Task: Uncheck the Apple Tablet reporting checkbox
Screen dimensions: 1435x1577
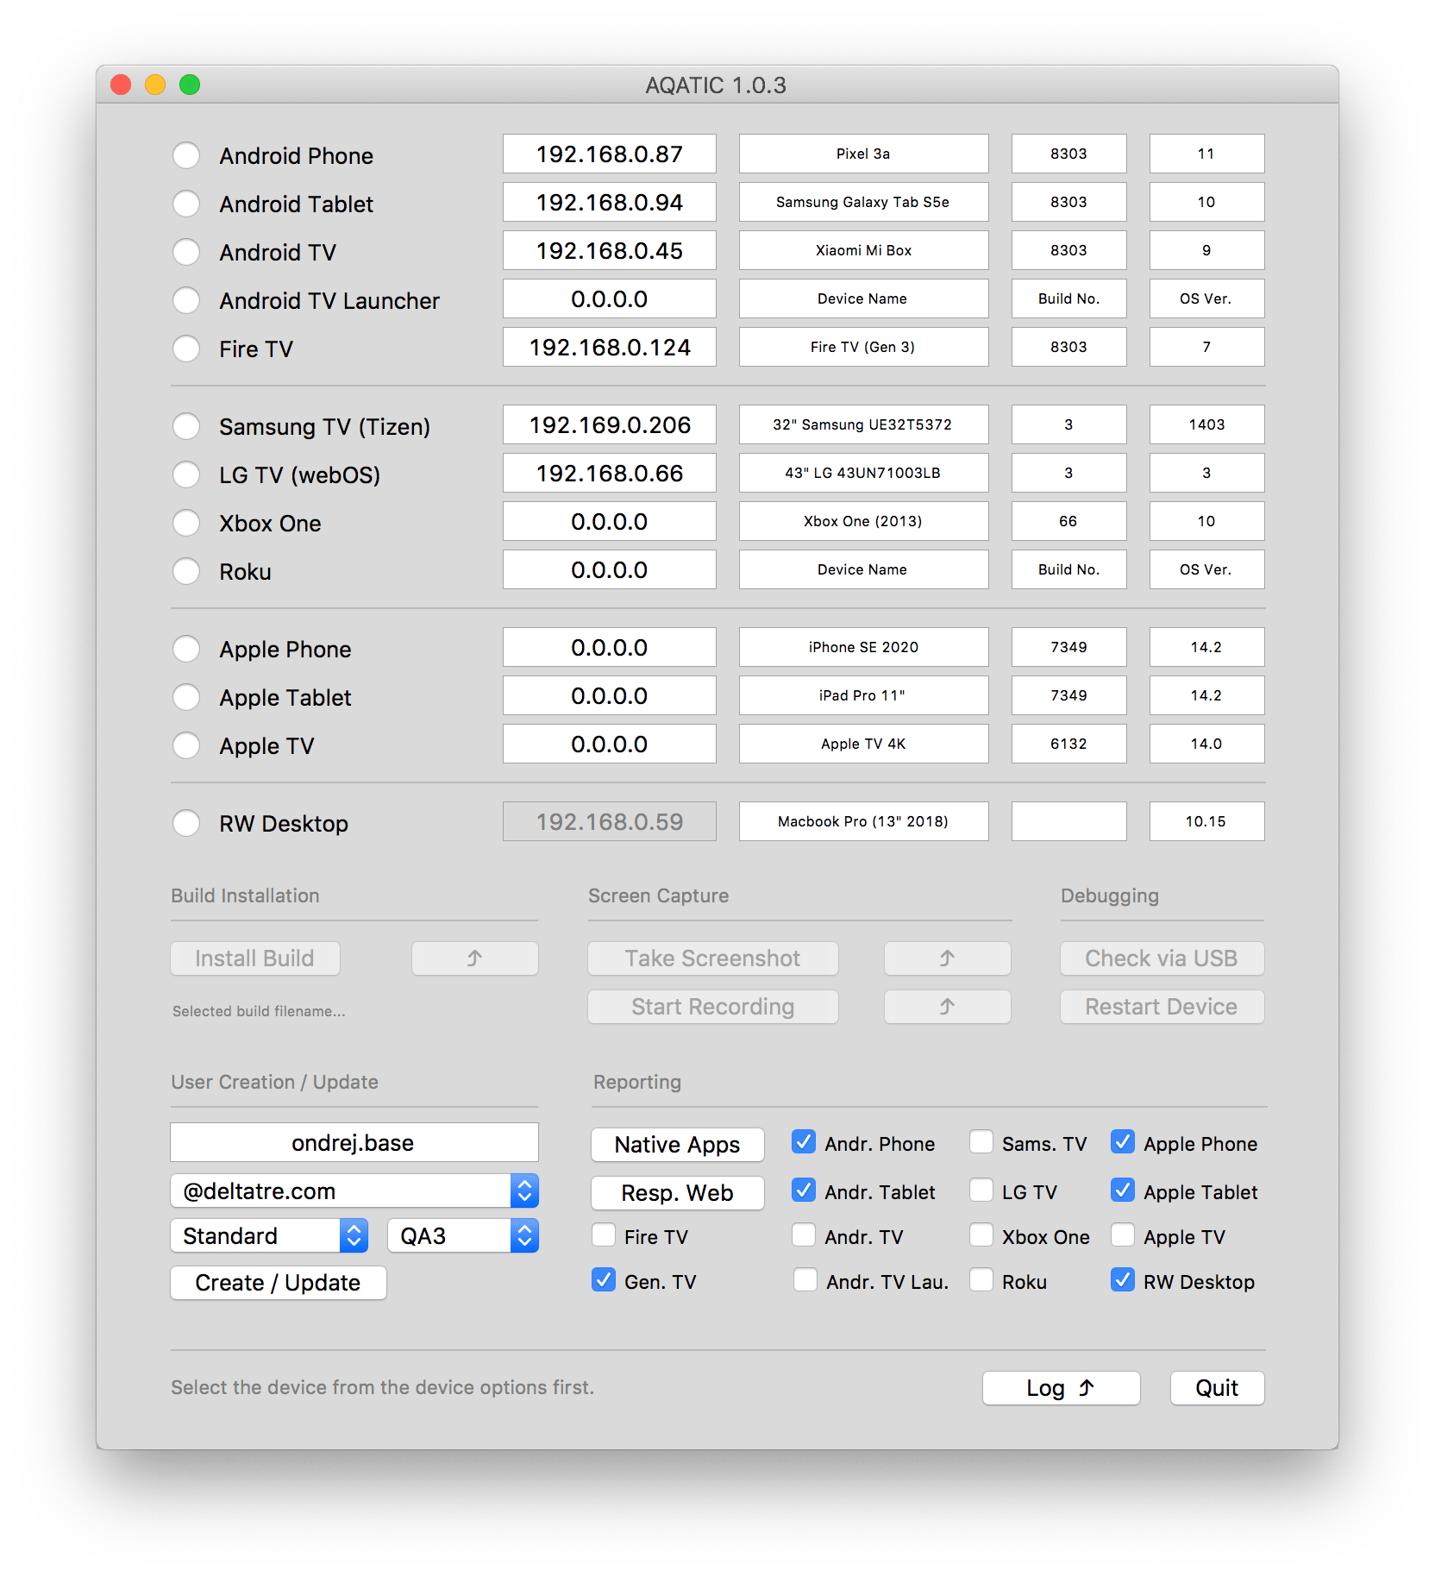Action: [x=1123, y=1191]
